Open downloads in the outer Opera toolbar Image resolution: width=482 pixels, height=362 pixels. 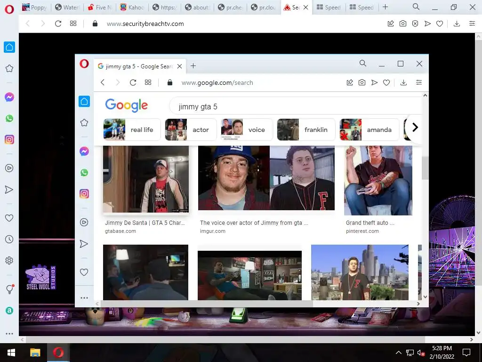[x=457, y=24]
